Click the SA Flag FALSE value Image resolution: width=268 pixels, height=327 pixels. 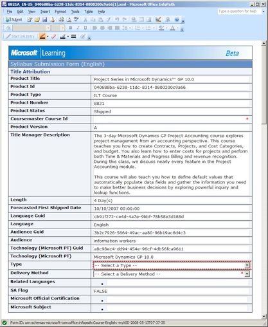tap(100, 291)
